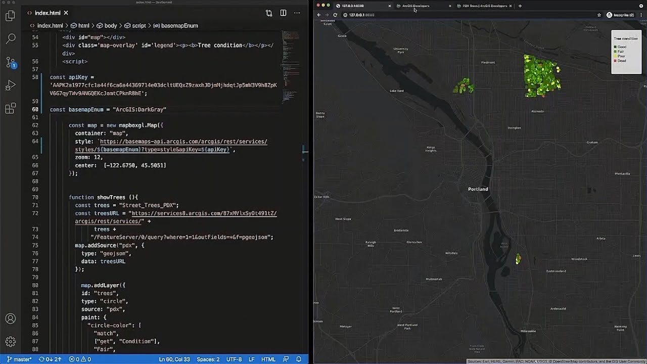Close the PDX Trees browser tab
The height and width of the screenshot is (364, 647).
point(511,6)
